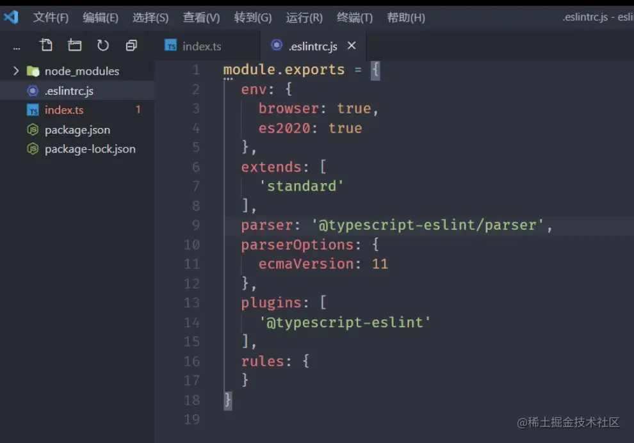Viewport: 634px width, 443px height.
Task: Collapse all folders in explorer
Action: 131,45
